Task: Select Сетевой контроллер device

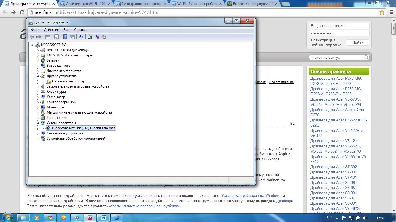Action: [69, 82]
